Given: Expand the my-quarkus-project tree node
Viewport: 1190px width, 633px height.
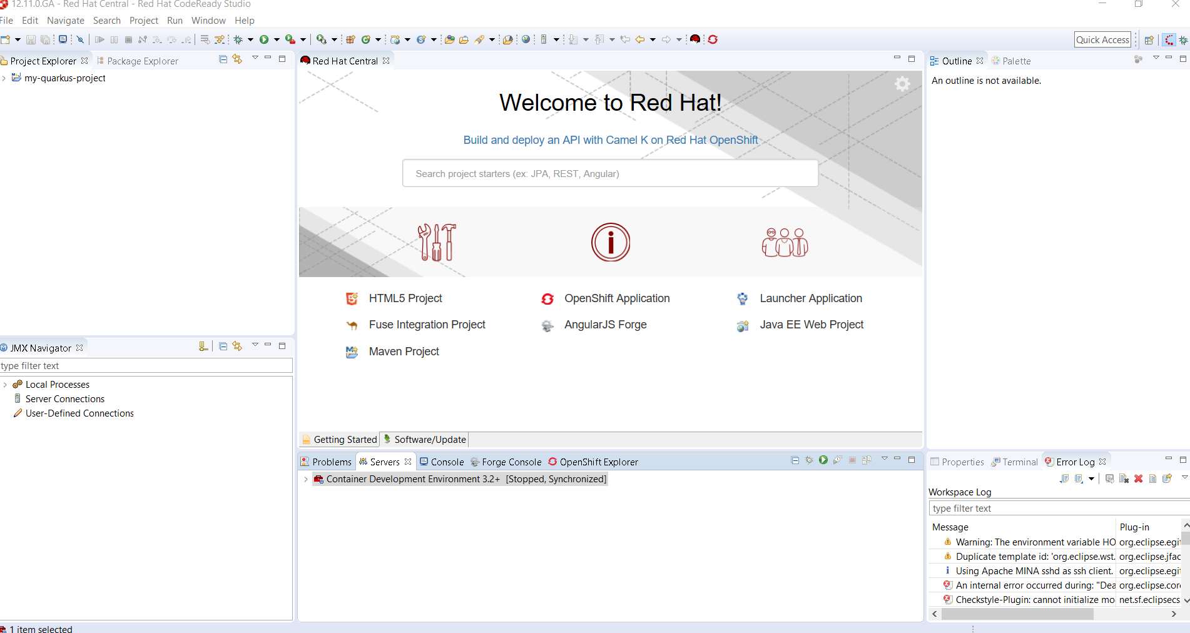Looking at the screenshot, I should [4, 78].
